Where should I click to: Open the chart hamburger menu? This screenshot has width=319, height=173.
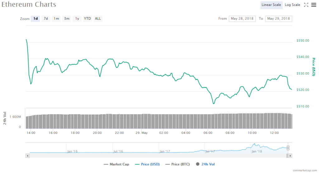tap(314, 5)
